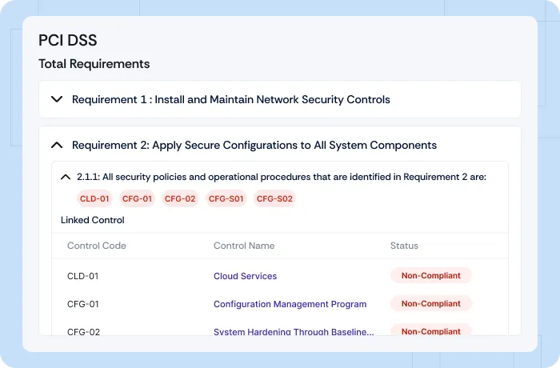Click Non-Compliant status badge for CFG-02
The width and height of the screenshot is (560, 368).
pos(430,330)
